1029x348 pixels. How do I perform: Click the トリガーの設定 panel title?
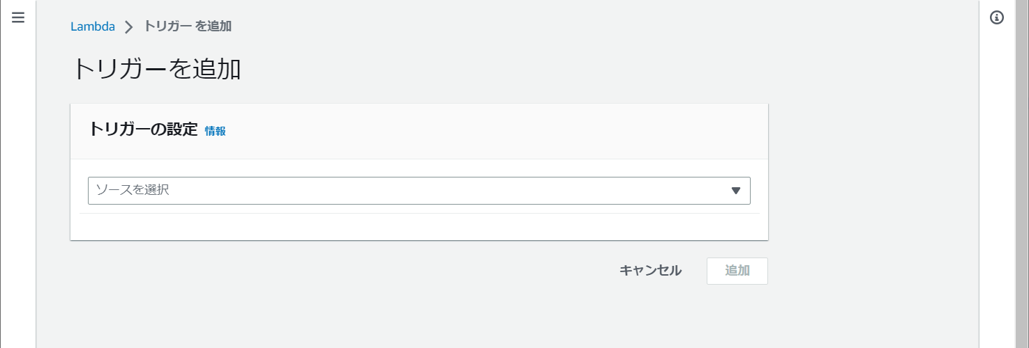pyautogui.click(x=144, y=129)
